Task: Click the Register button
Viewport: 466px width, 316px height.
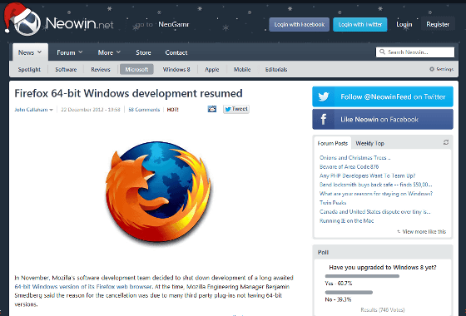Action: tap(438, 24)
